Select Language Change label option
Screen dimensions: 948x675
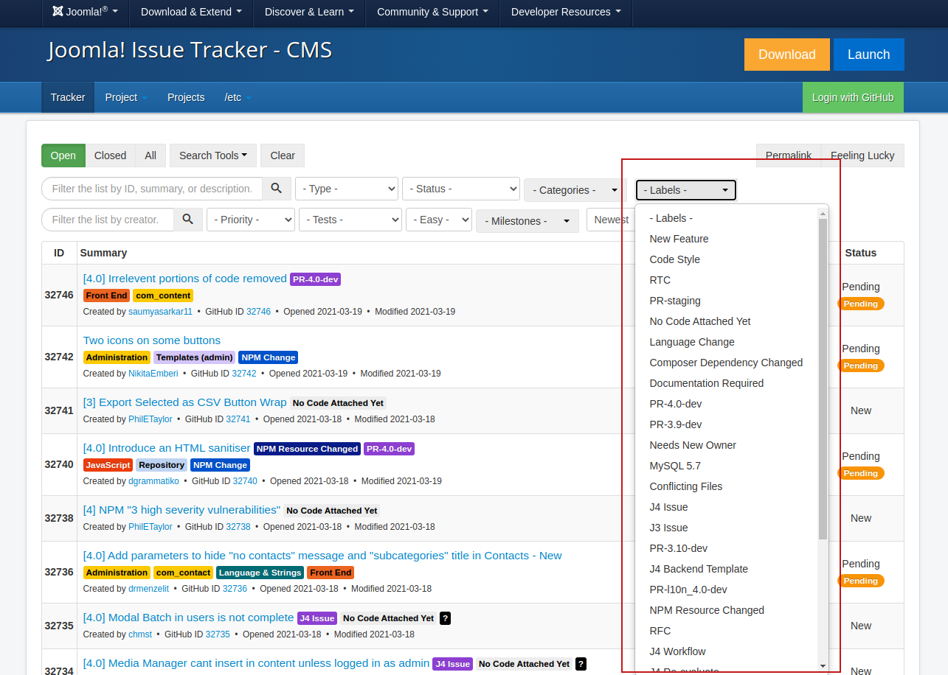click(x=727, y=342)
